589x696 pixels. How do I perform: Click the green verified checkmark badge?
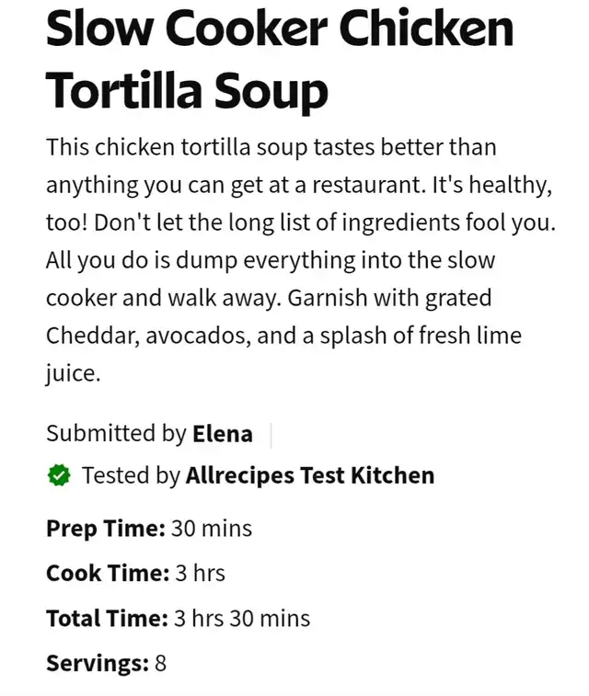[x=59, y=475]
